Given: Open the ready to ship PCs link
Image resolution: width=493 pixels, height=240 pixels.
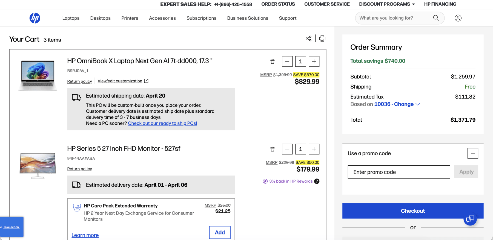Looking at the screenshot, I should pyautogui.click(x=162, y=123).
